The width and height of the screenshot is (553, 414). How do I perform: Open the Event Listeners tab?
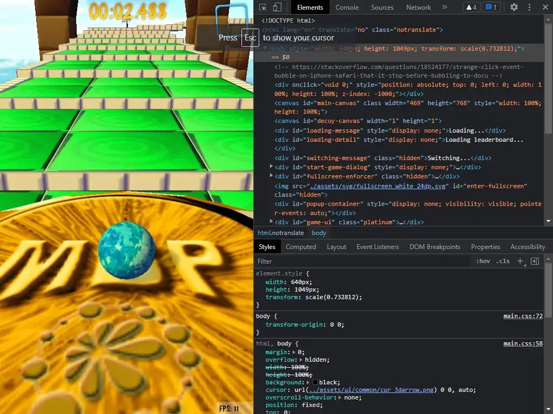point(377,247)
